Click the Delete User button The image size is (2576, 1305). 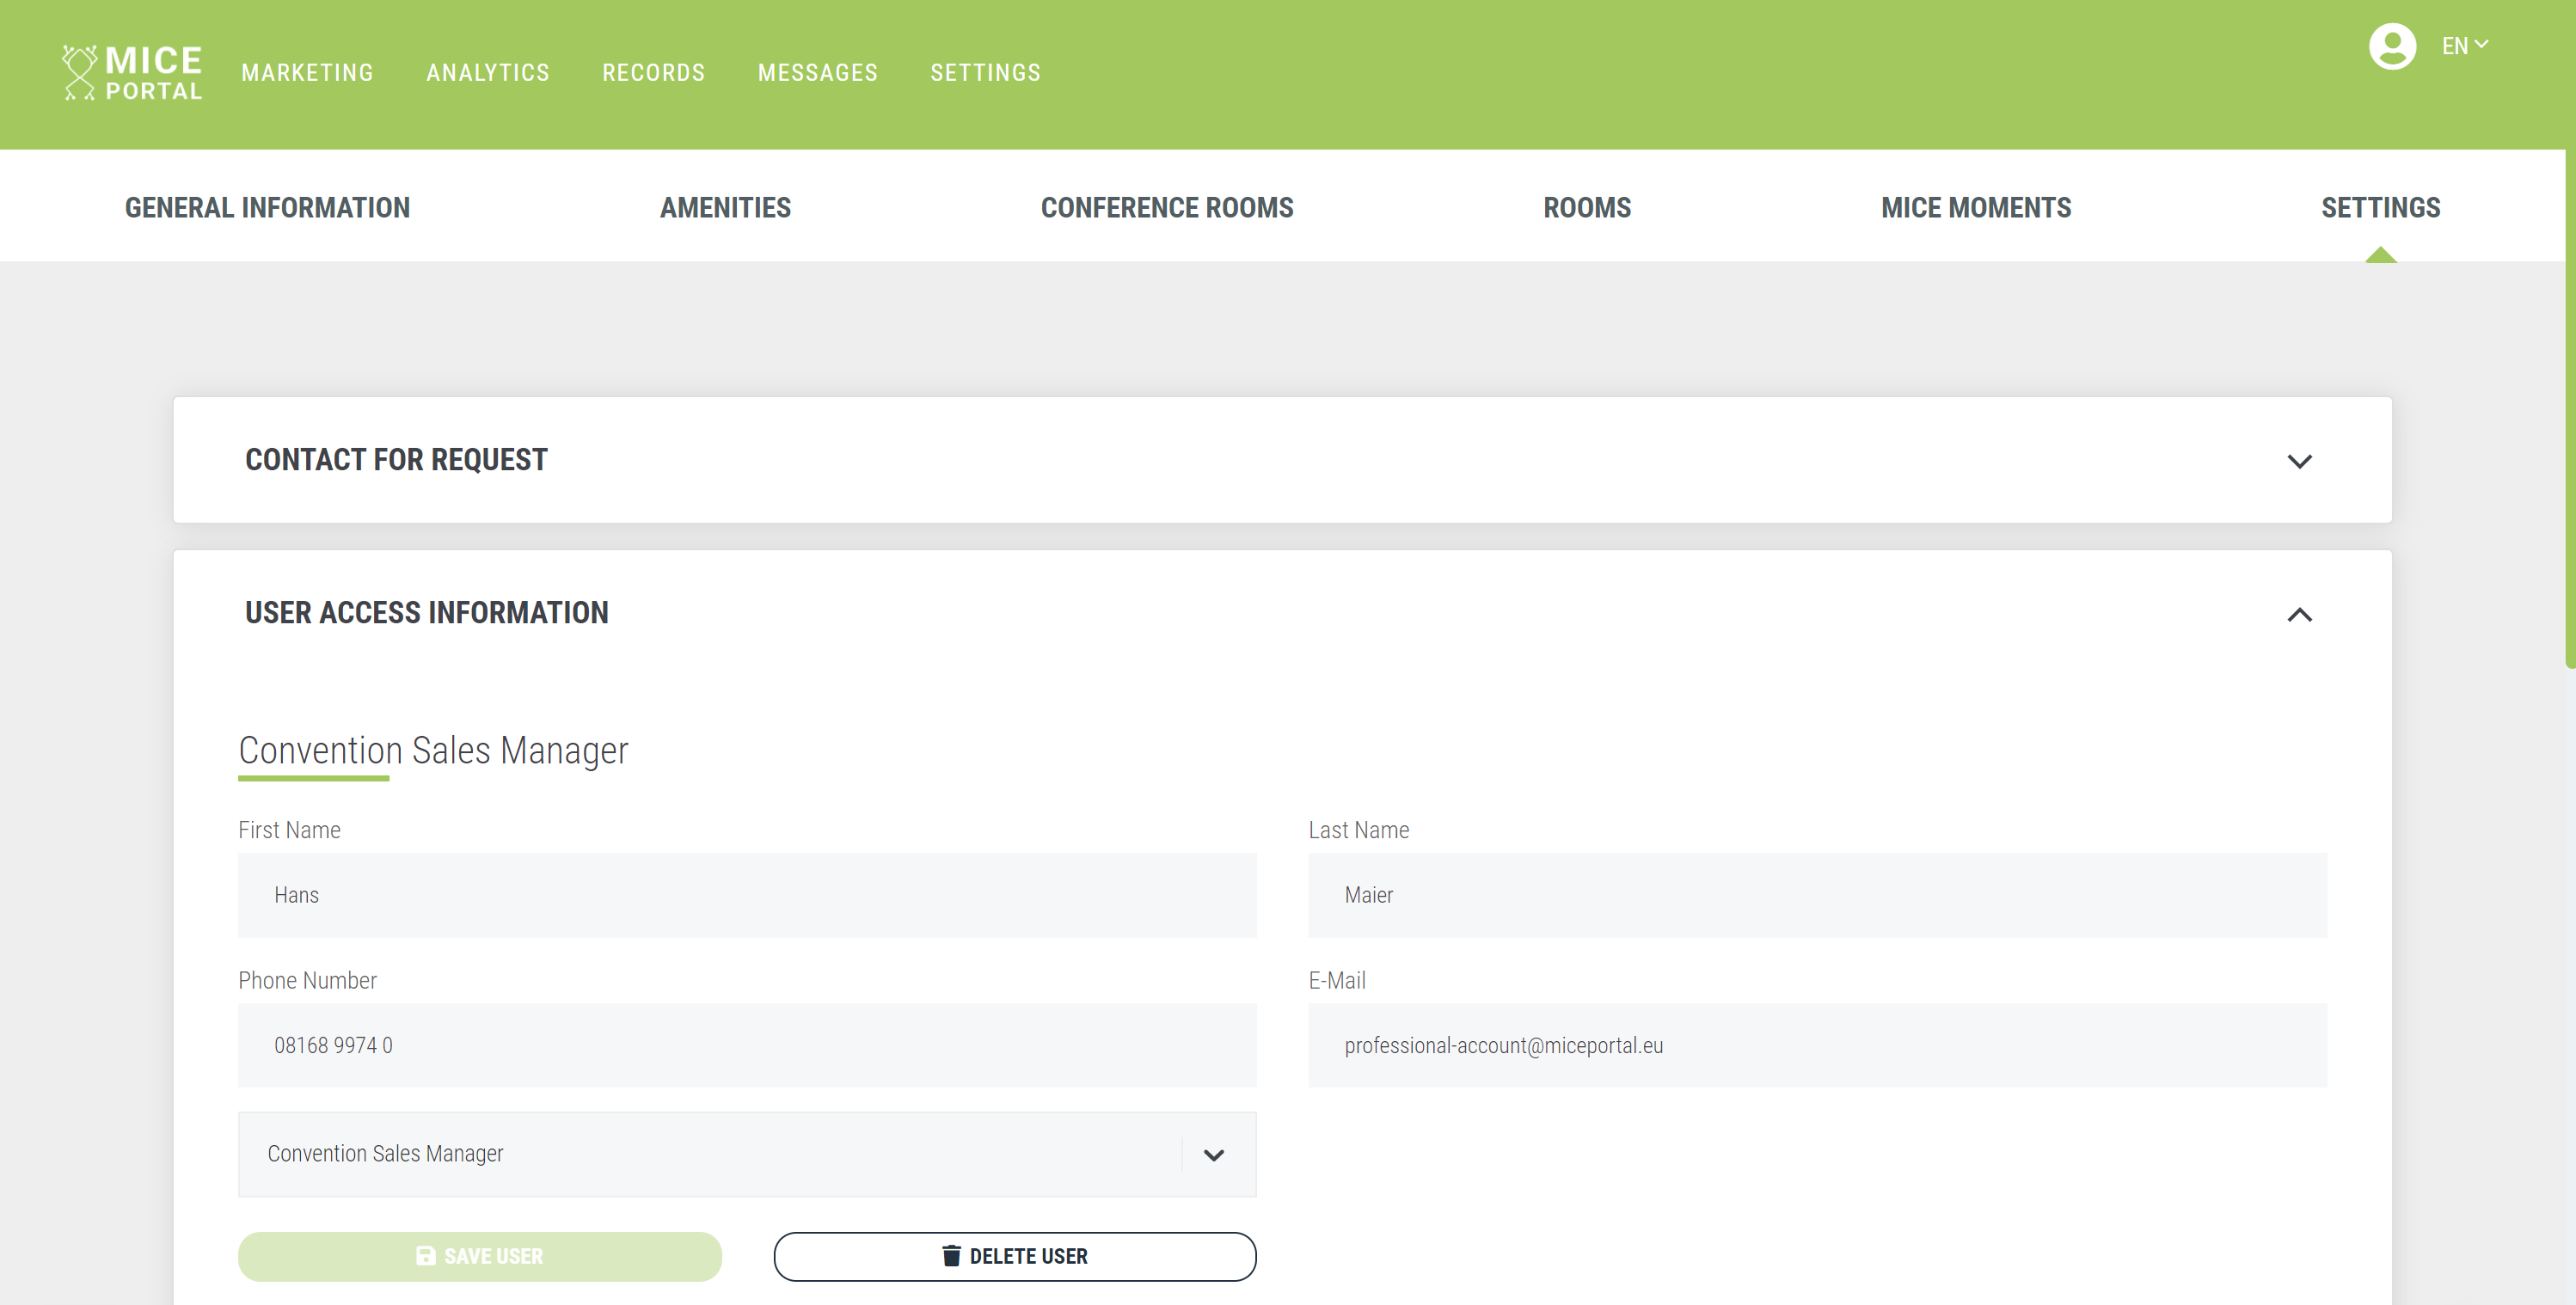coord(1015,1256)
